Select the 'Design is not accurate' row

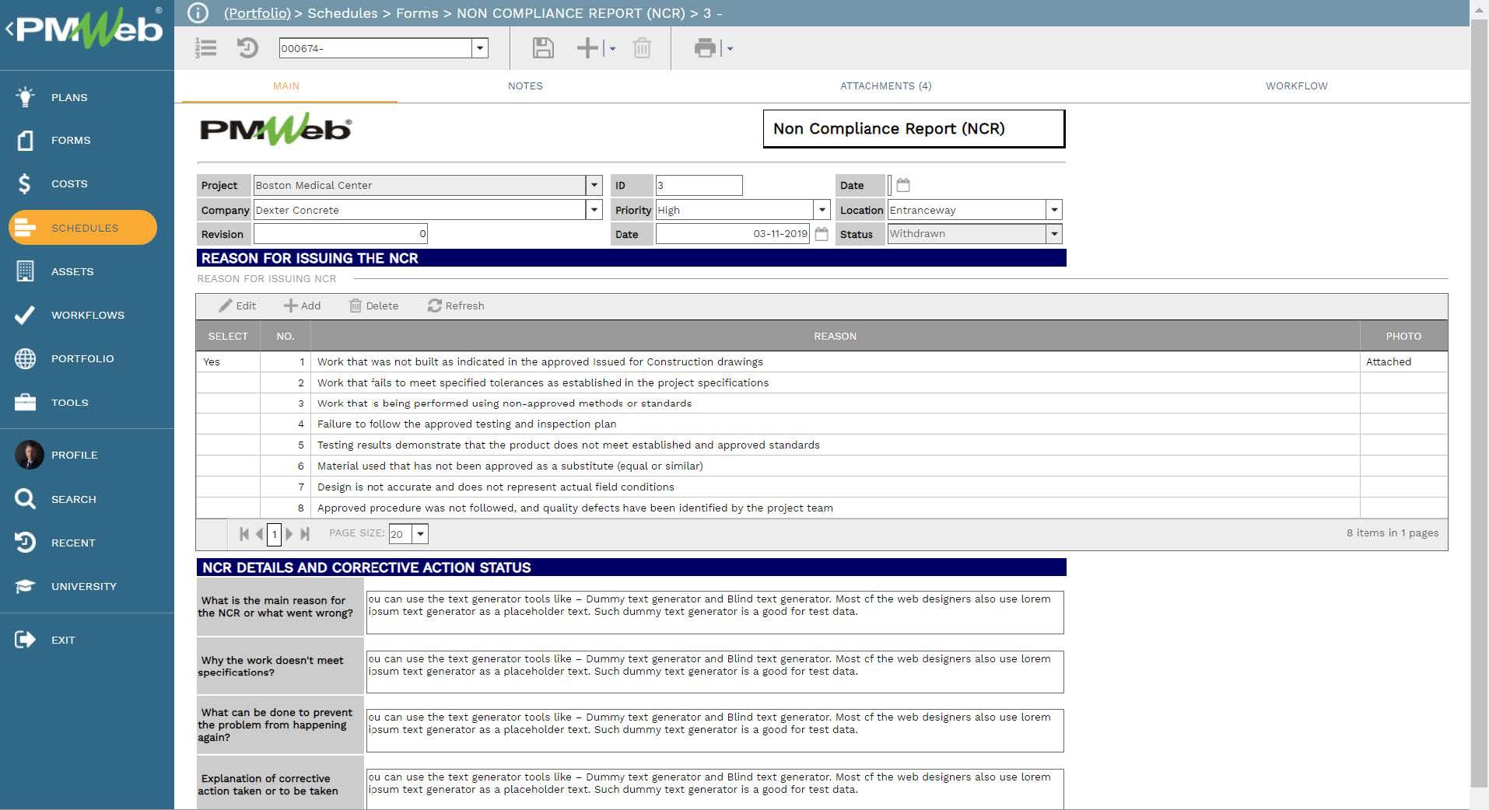pyautogui.click(x=822, y=487)
